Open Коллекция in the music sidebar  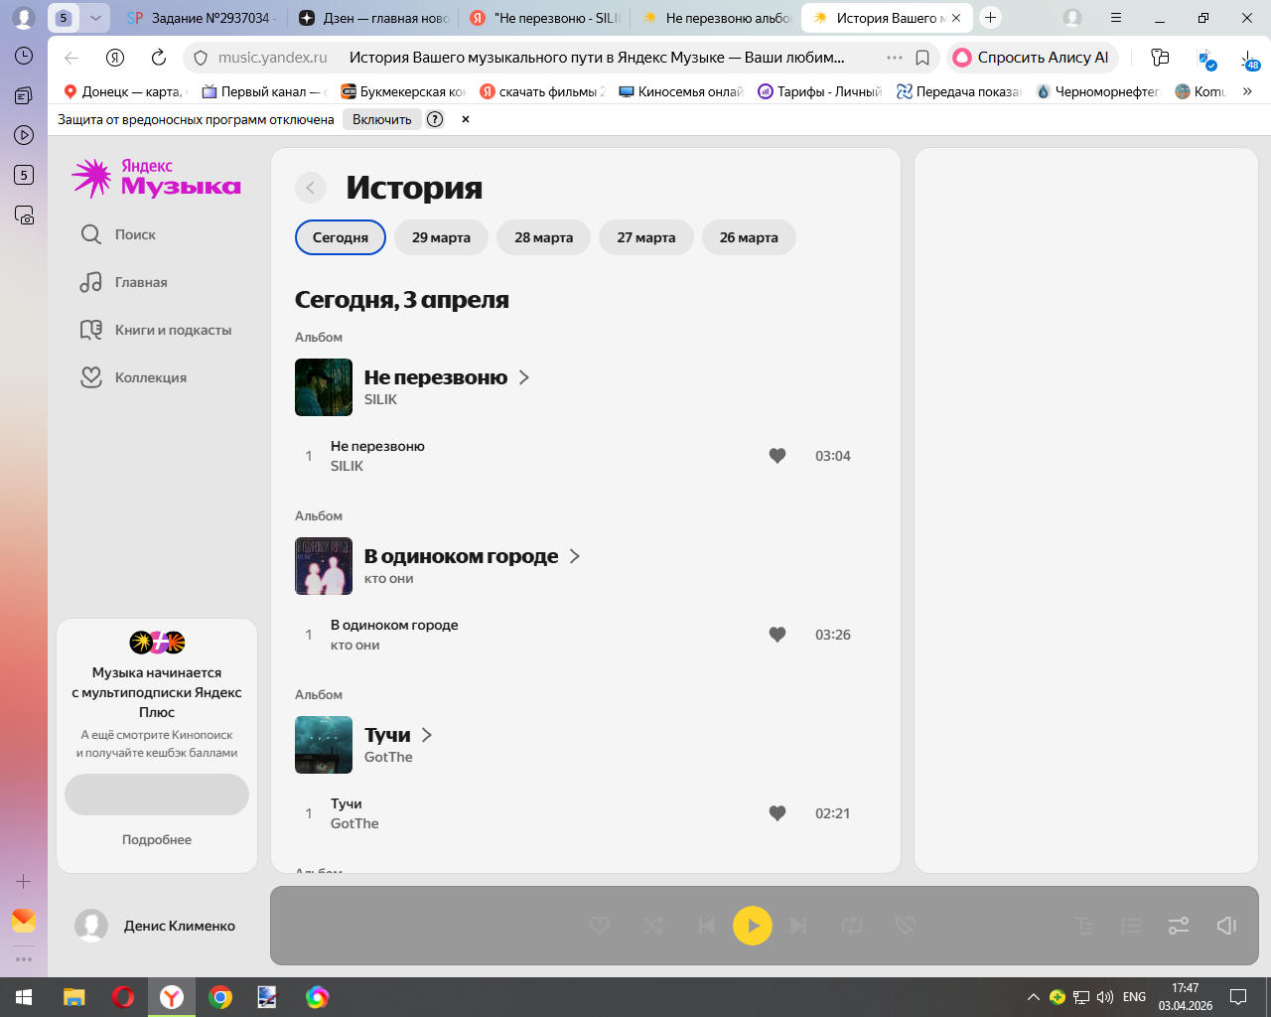133,377
